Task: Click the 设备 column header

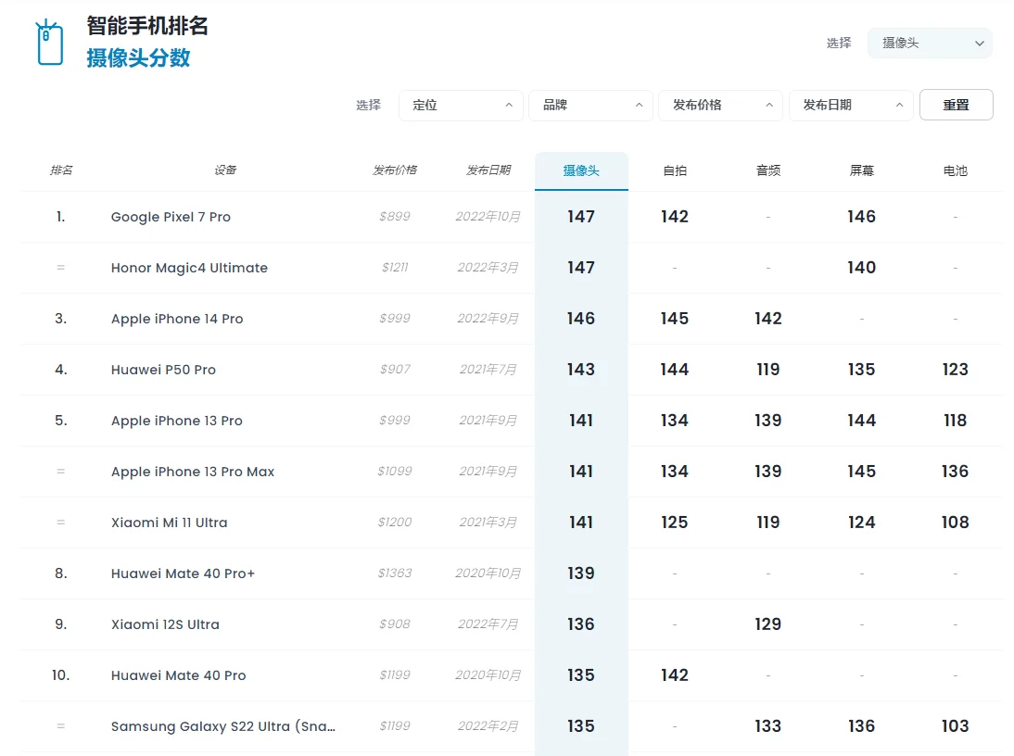Action: (225, 170)
